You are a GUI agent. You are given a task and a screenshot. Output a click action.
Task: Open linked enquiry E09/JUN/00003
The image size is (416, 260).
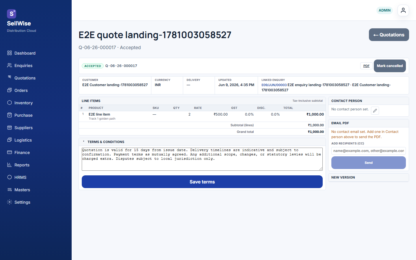(274, 85)
